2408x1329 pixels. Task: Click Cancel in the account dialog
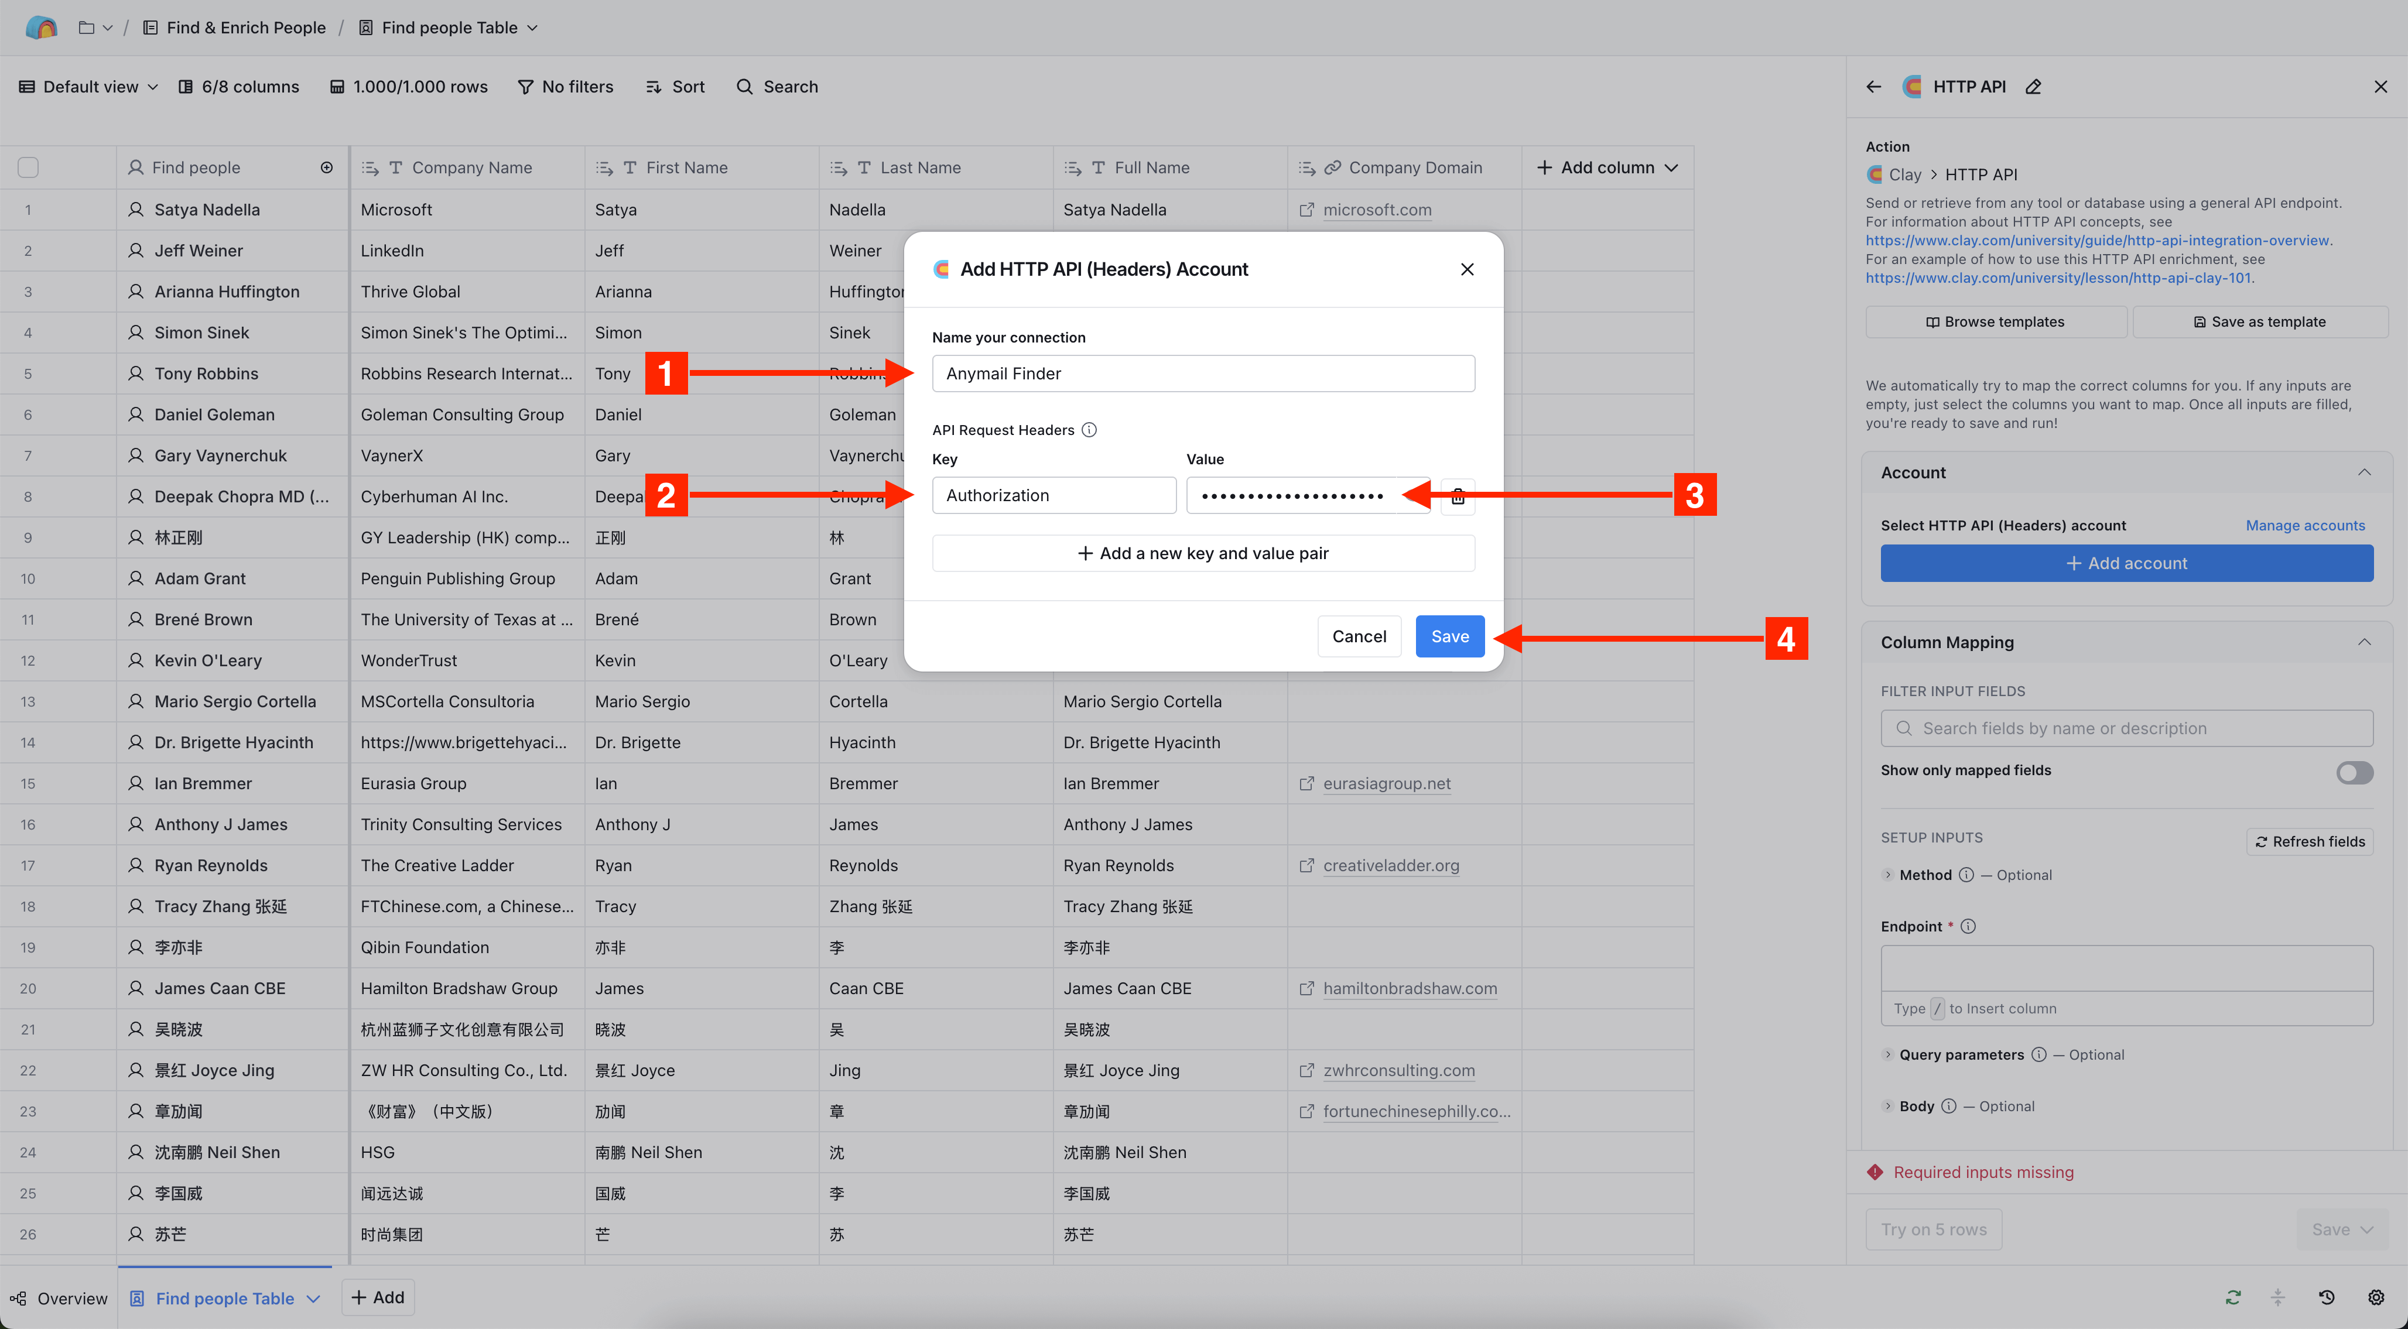coord(1358,636)
